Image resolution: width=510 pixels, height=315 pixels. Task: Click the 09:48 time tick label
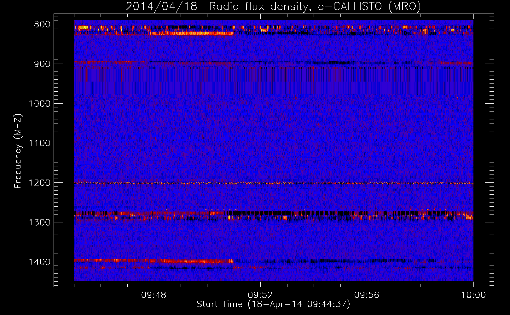click(x=154, y=295)
